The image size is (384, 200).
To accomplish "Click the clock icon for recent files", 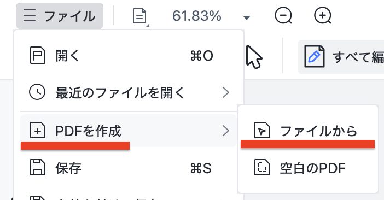I will (x=37, y=92).
